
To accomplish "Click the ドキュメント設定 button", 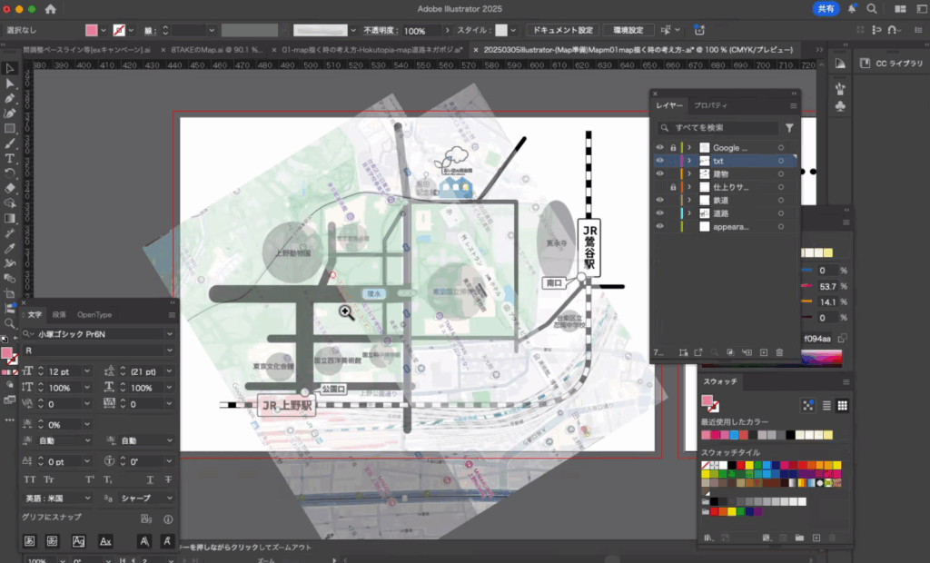I will pos(562,30).
